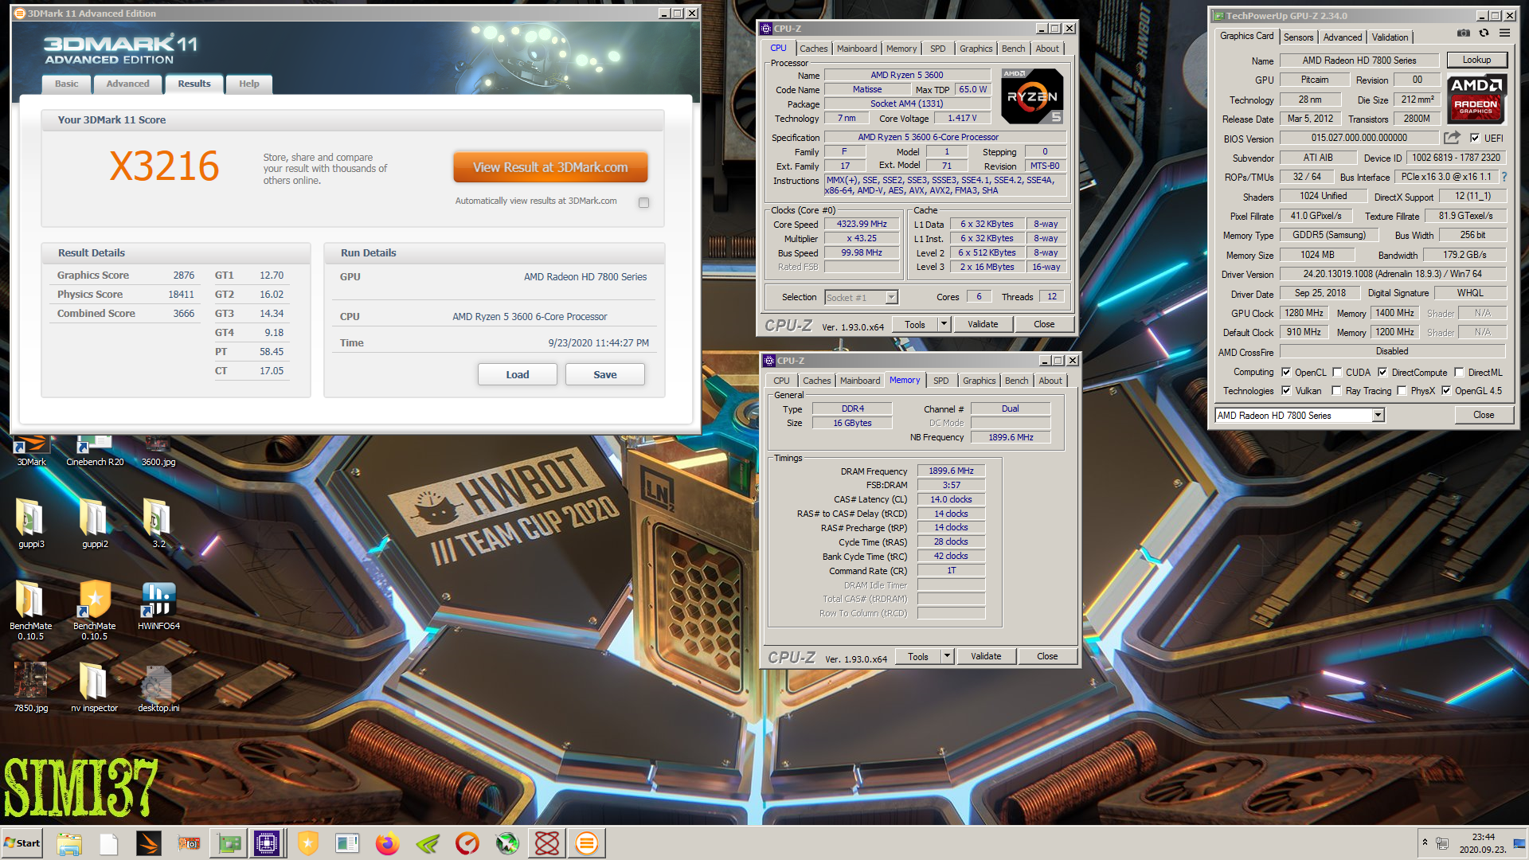Open SPD tab in the lower CPU-Z window
The height and width of the screenshot is (860, 1529).
click(940, 381)
